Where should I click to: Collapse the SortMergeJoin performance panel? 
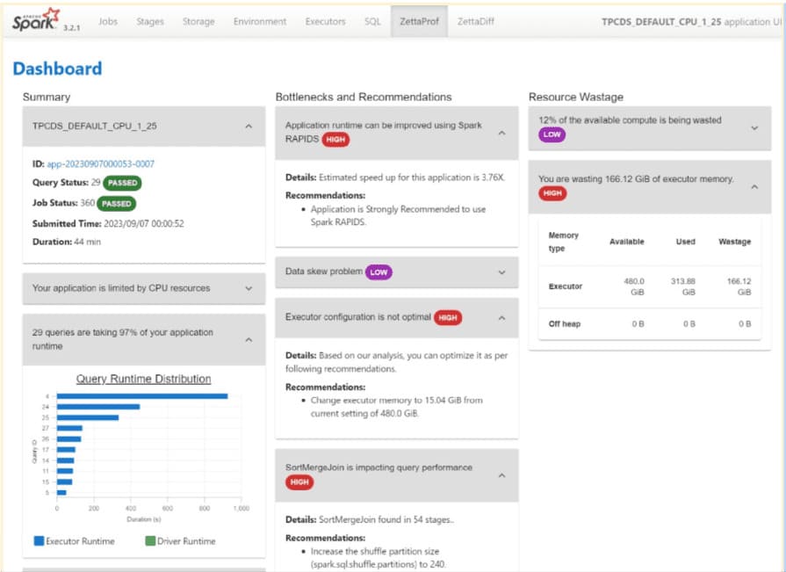pyautogui.click(x=501, y=475)
